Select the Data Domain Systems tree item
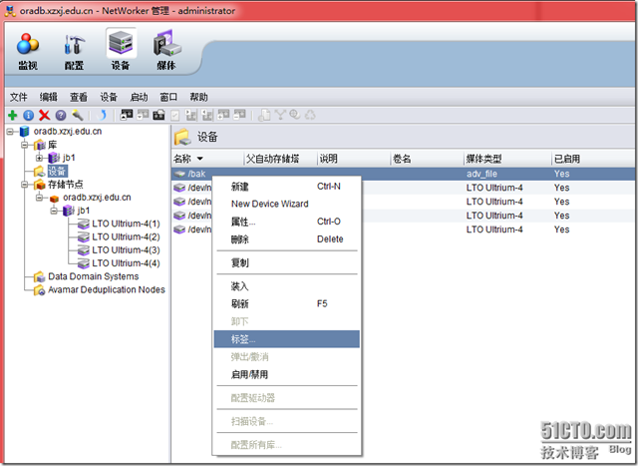Screen dimensions: 638x466 93,276
